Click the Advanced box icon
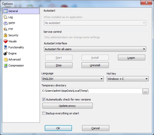The width and height of the screenshot is (154, 135). pyautogui.click(x=6, y=59)
